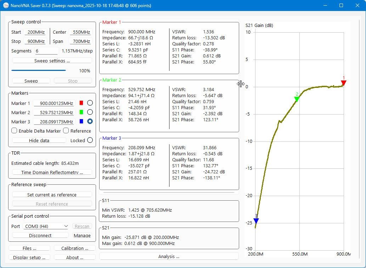Click the Marker 2 Series L value 21.46 nH
The width and height of the screenshot is (366, 268).
tap(139, 101)
